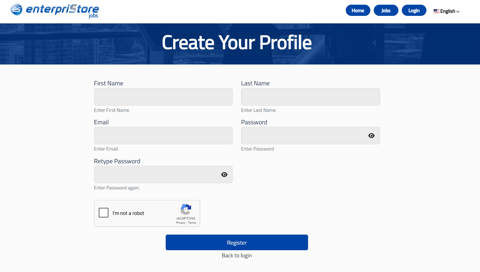This screenshot has width=480, height=272.
Task: Select Home in the navigation bar
Action: 358,10
